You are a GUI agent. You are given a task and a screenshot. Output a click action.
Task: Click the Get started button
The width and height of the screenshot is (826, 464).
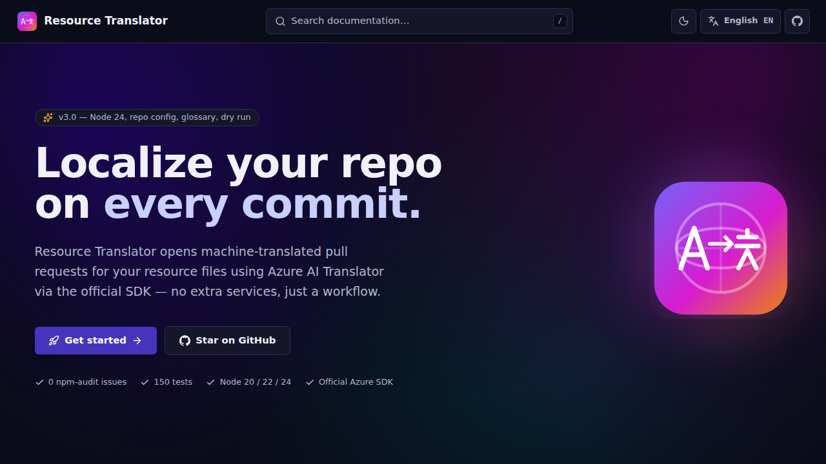coord(96,340)
